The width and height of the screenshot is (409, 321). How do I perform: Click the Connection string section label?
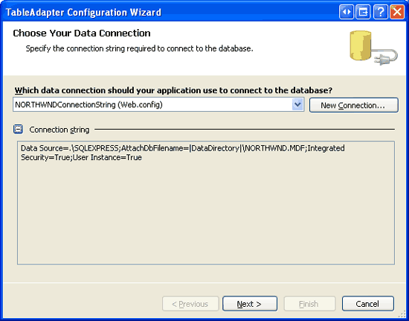point(59,130)
